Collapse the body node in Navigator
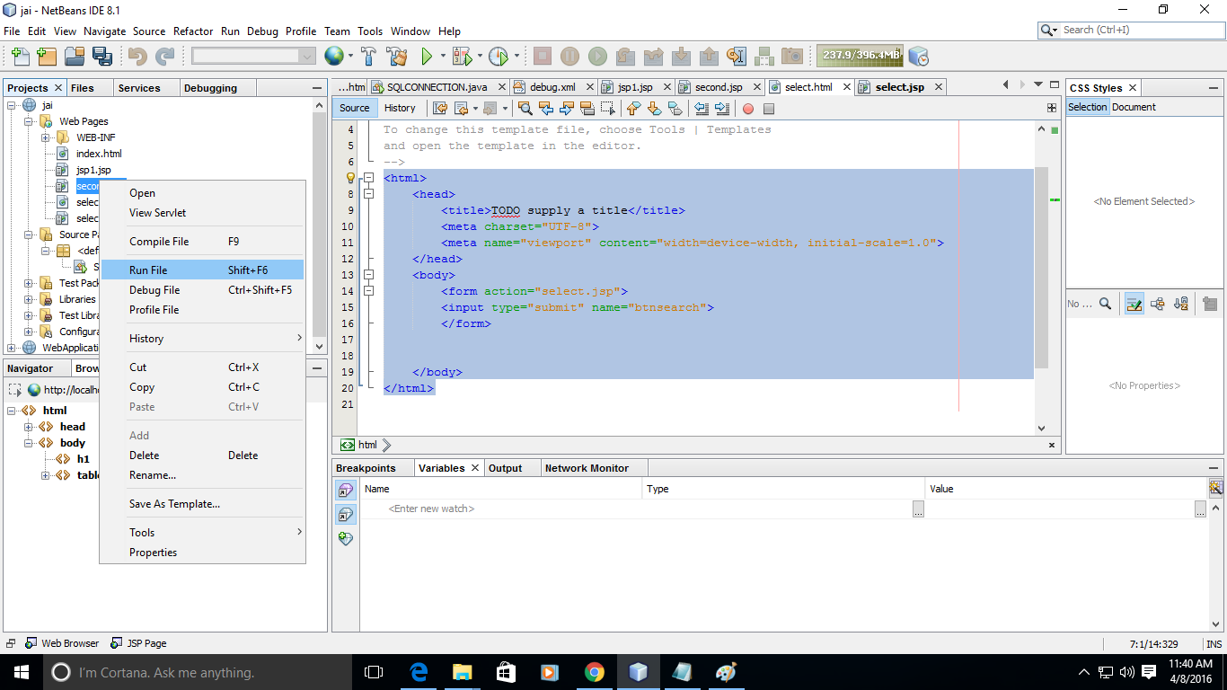Viewport: 1227px width, 690px height. pyautogui.click(x=30, y=443)
